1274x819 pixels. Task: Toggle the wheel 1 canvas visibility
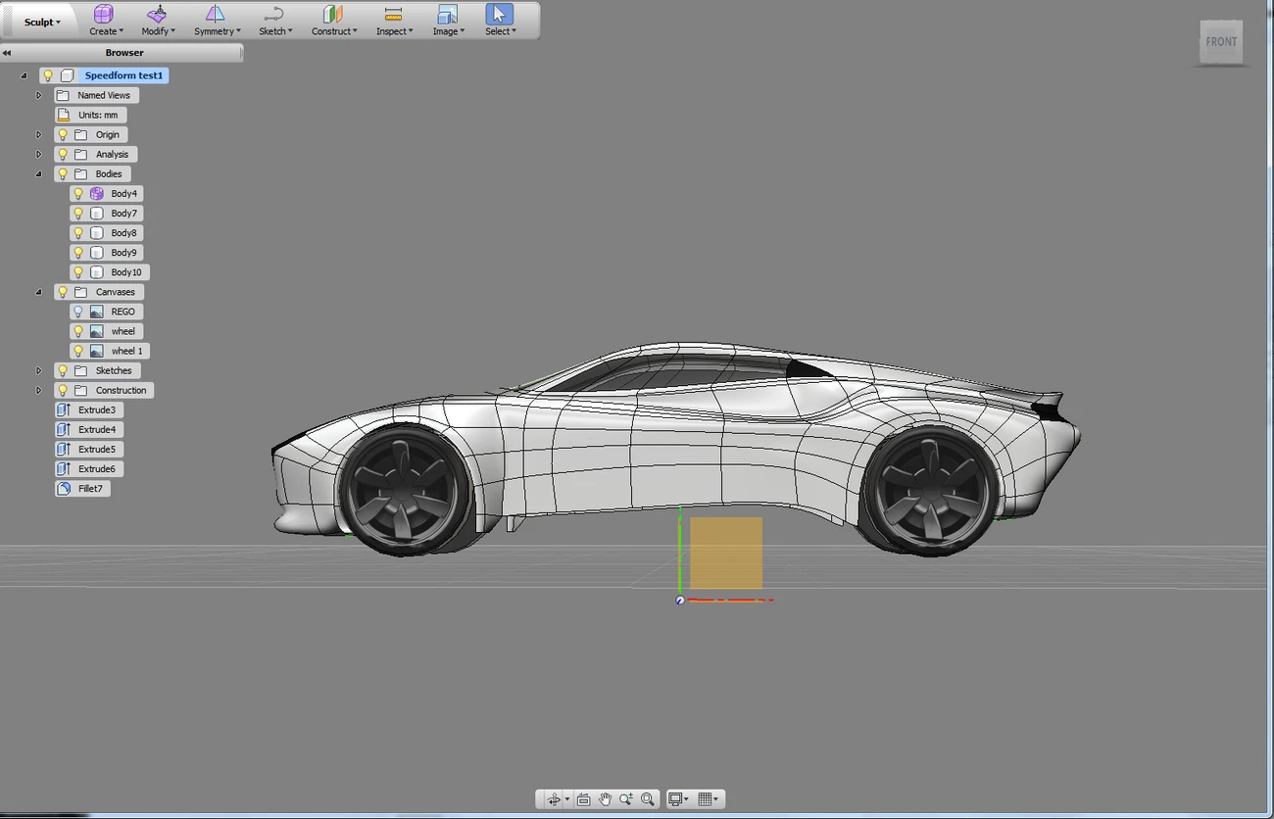(x=78, y=351)
